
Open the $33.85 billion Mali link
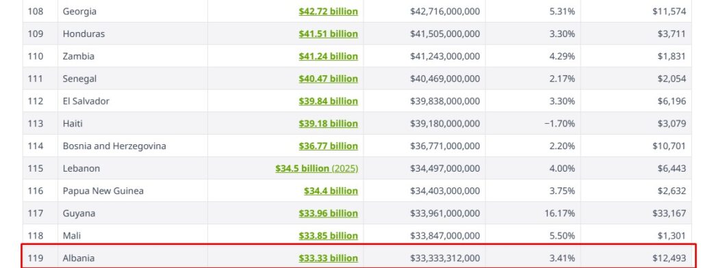pos(328,236)
